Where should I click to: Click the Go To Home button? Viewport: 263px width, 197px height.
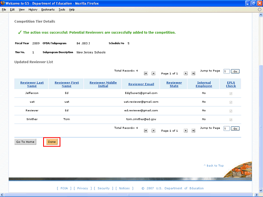[25, 142]
